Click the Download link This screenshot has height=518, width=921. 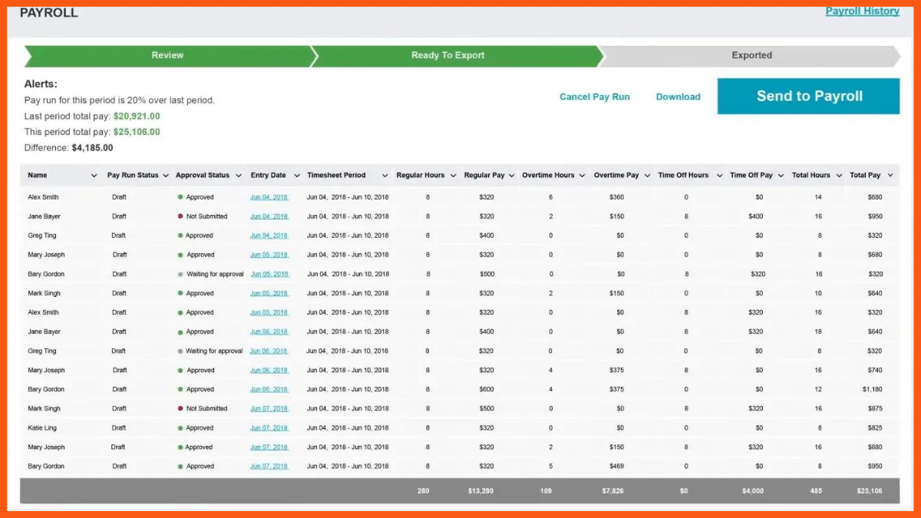(x=678, y=97)
